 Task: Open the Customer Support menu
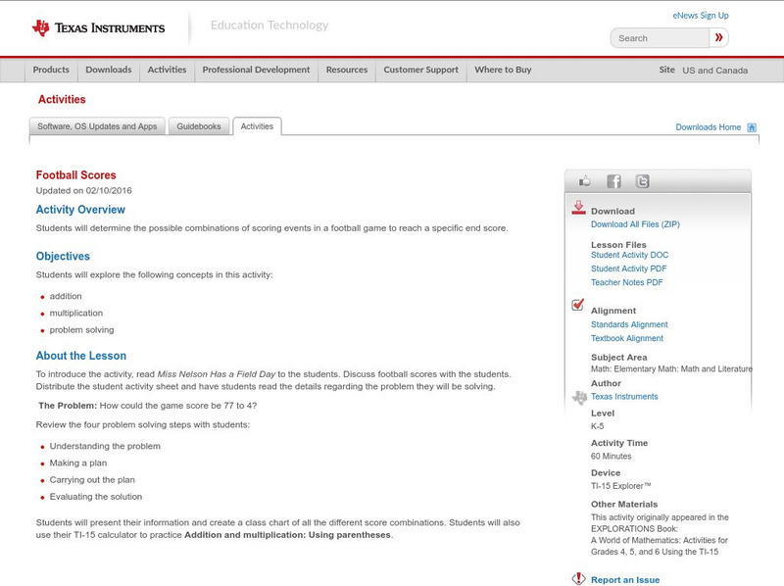point(420,71)
